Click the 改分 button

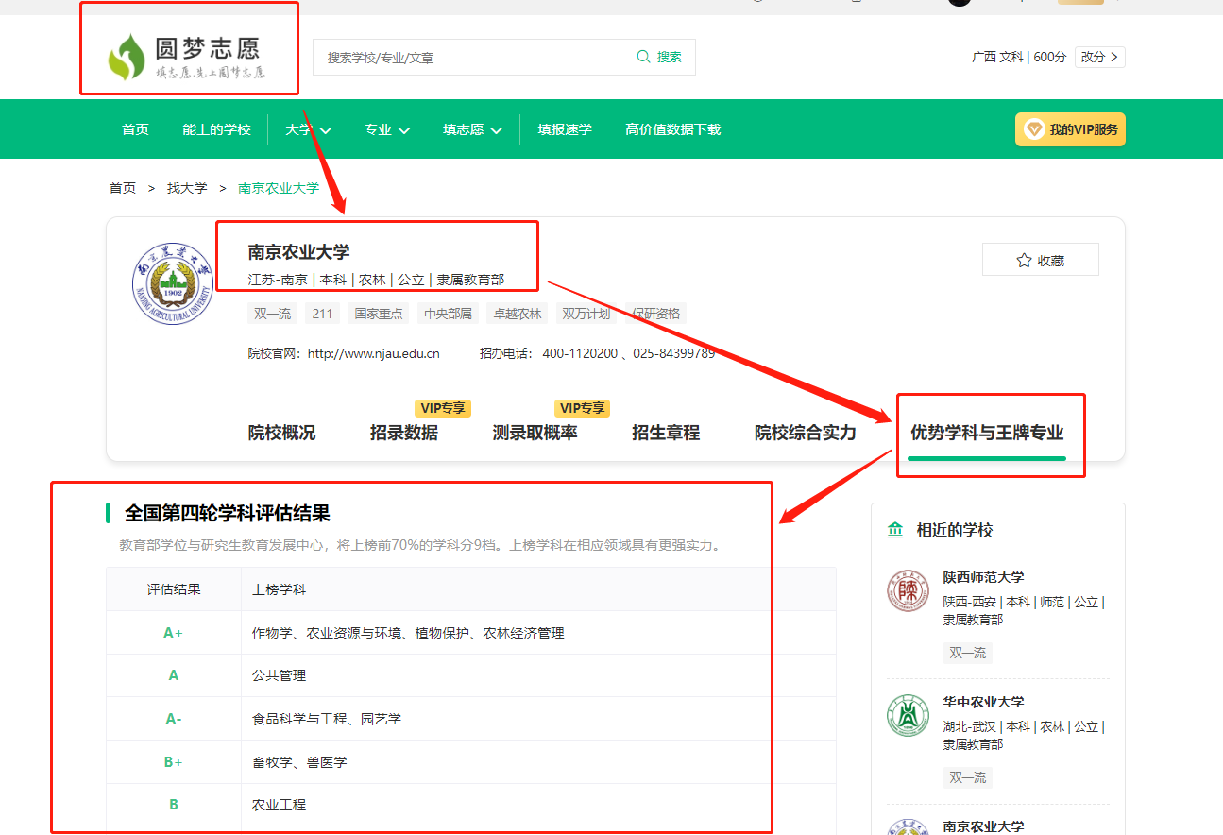(1099, 57)
